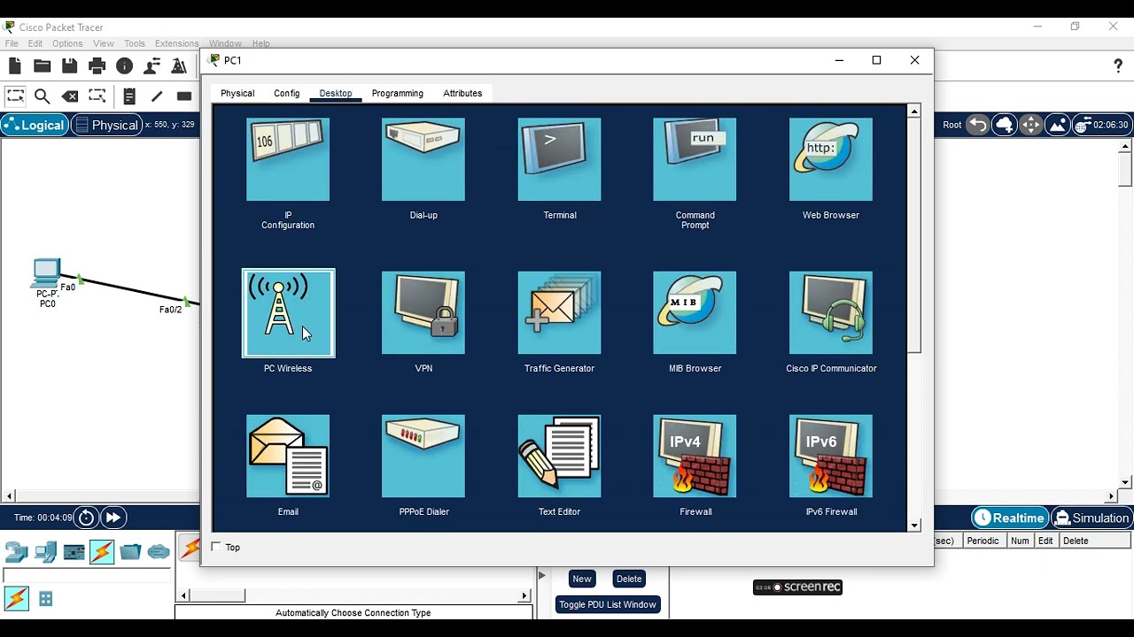Open the Attributes tab

(462, 93)
